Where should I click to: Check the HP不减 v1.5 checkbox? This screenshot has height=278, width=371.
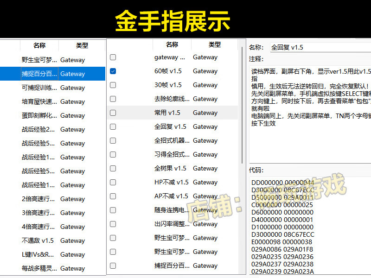(x=113, y=183)
